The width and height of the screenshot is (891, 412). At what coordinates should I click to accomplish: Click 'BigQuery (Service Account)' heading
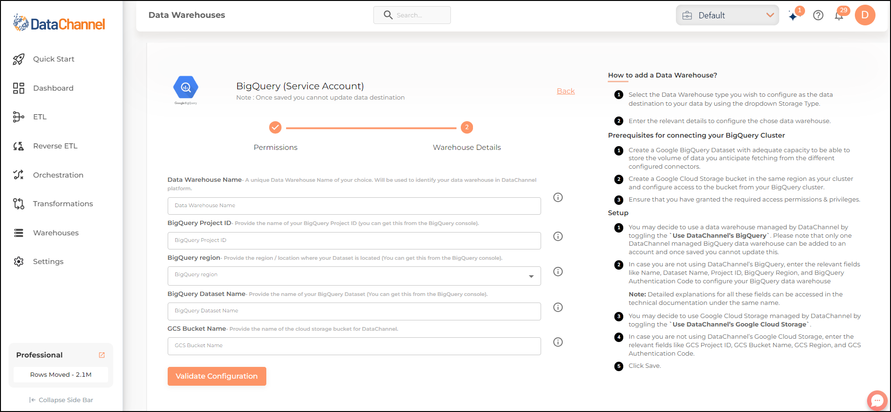(x=300, y=86)
